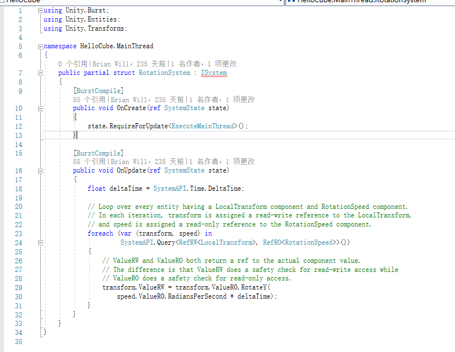This screenshot has width=455, height=352.
Task: Open '1 名作者, 1 项更改' above RotationSystem struct
Action: click(x=204, y=64)
